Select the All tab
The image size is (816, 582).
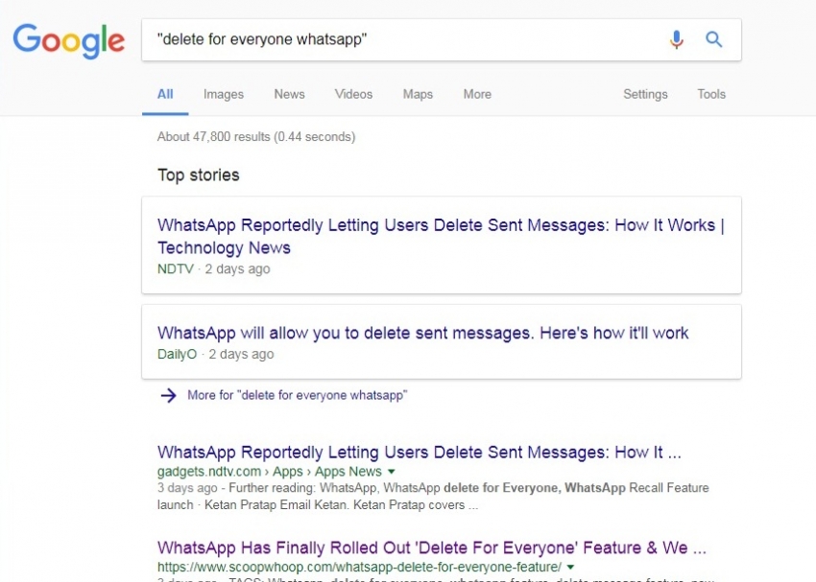165,94
